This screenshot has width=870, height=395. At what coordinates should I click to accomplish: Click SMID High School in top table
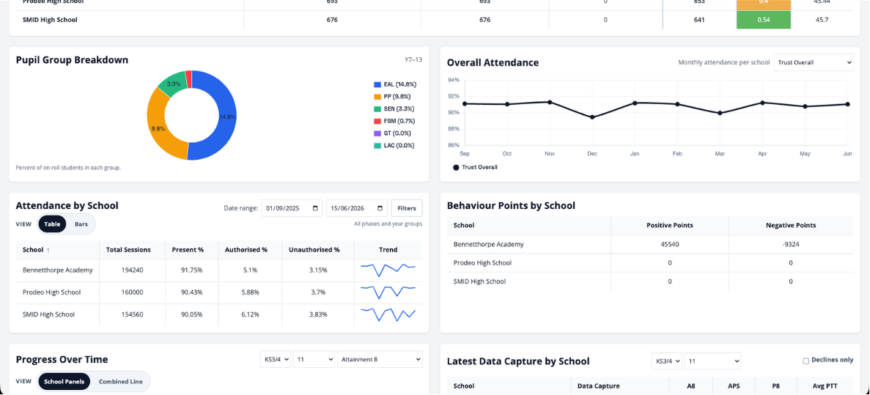50,20
